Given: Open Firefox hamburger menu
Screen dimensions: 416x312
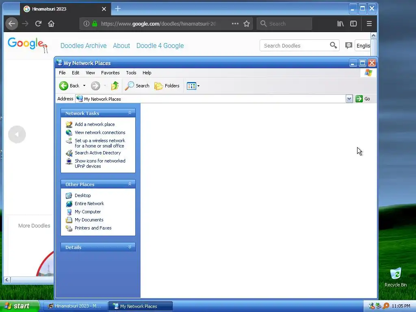Looking at the screenshot, I should pos(369,24).
